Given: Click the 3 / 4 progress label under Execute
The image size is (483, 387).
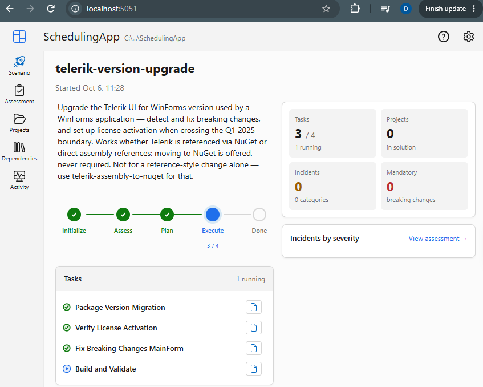Looking at the screenshot, I should point(213,246).
